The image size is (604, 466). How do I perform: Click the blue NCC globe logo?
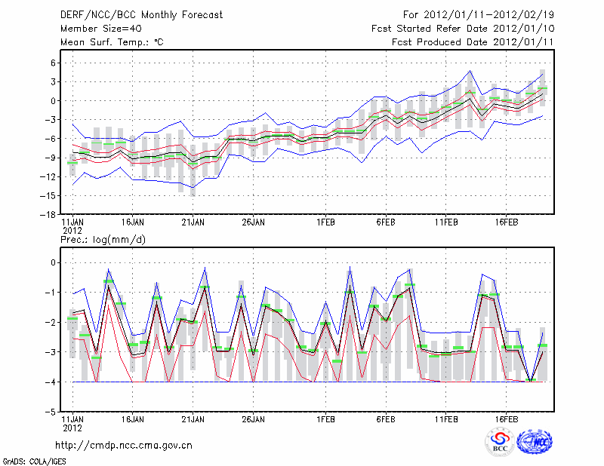coord(534,442)
